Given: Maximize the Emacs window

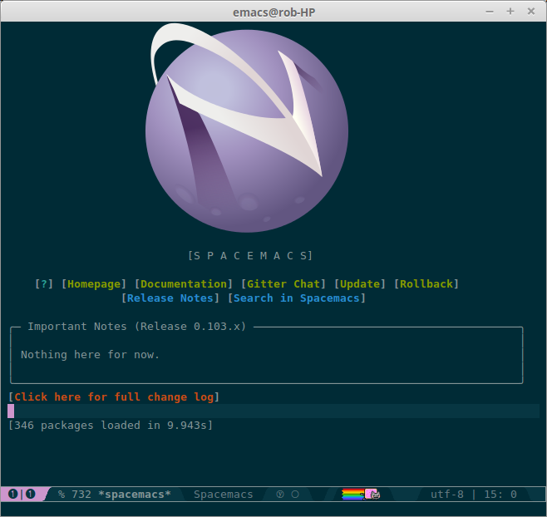Looking at the screenshot, I should click(510, 11).
